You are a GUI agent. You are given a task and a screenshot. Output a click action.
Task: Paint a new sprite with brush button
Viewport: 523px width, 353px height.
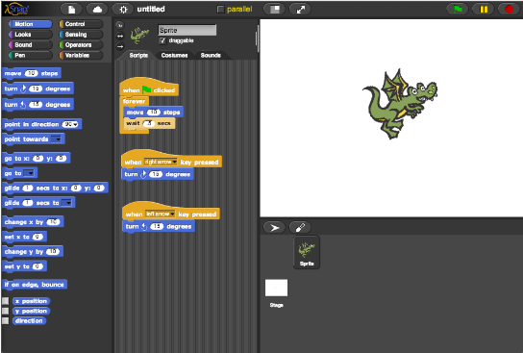pos(300,228)
